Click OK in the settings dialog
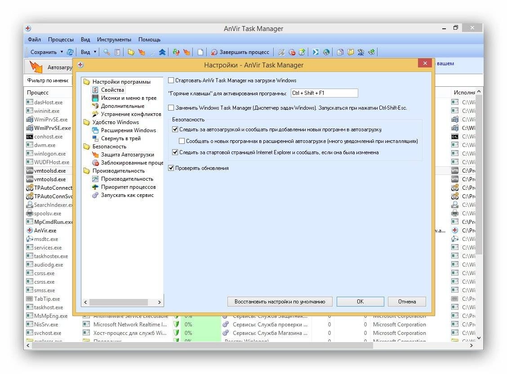The height and width of the screenshot is (374, 507). click(x=360, y=302)
